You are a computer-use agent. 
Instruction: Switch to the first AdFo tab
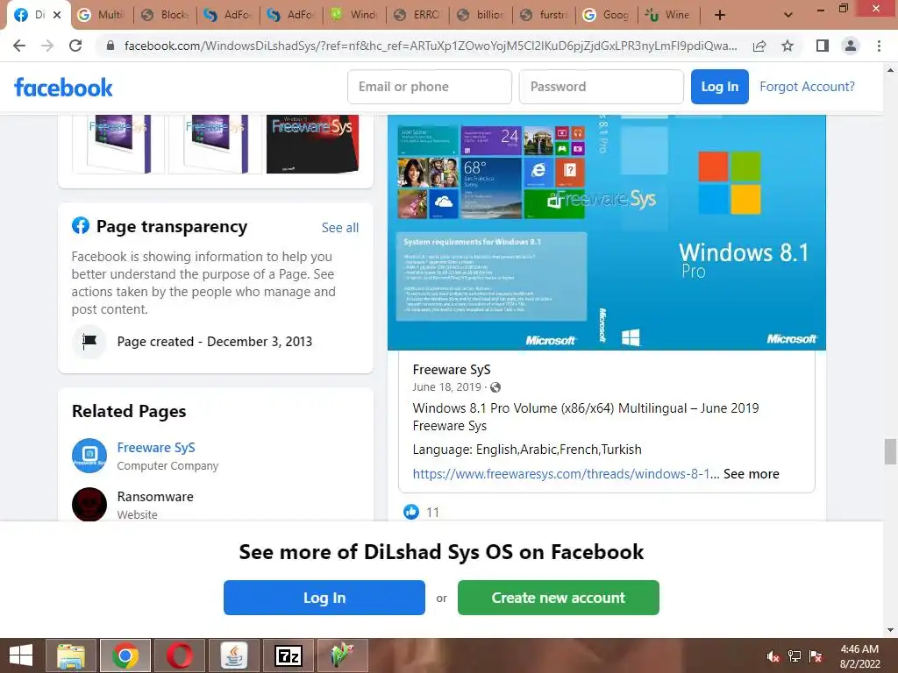(x=228, y=15)
